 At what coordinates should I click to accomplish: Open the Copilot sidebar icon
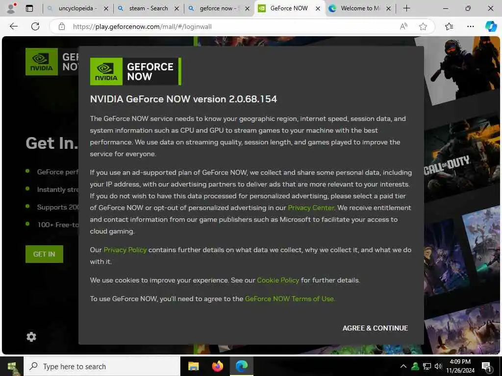click(x=491, y=26)
